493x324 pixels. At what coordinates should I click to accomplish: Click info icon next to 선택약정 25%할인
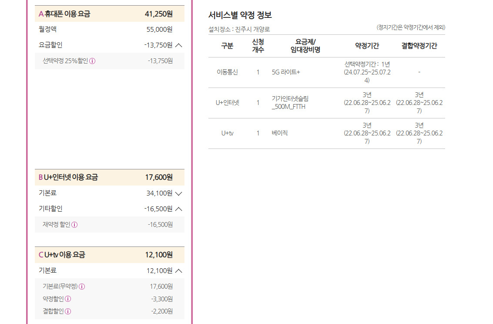92,61
